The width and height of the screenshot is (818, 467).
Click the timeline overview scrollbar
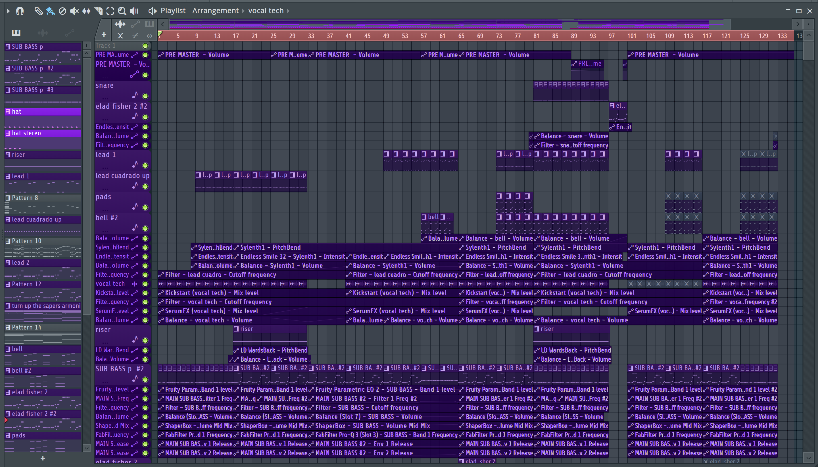coord(450,24)
